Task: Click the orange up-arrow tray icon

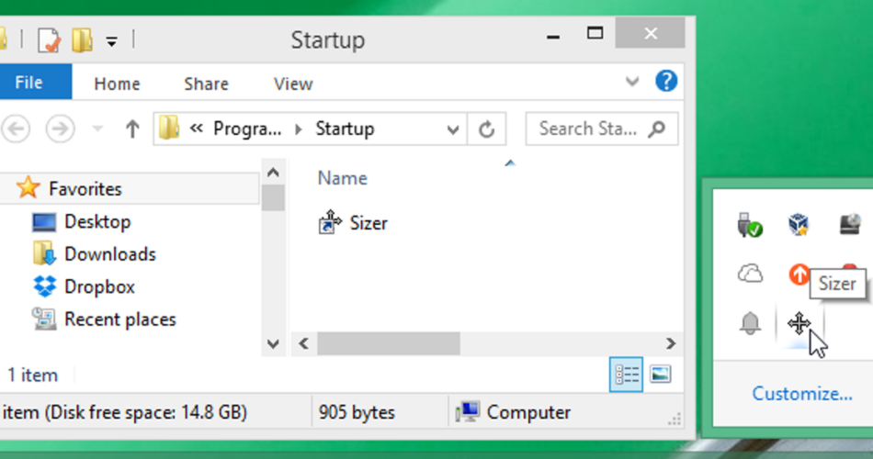Action: click(799, 274)
